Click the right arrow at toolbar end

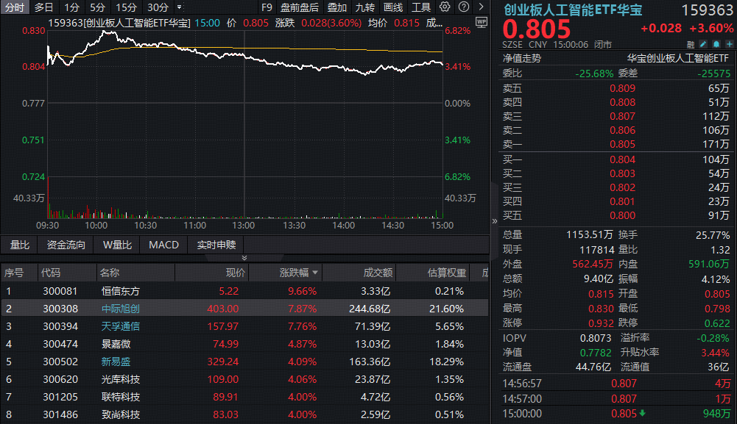pyautogui.click(x=480, y=7)
